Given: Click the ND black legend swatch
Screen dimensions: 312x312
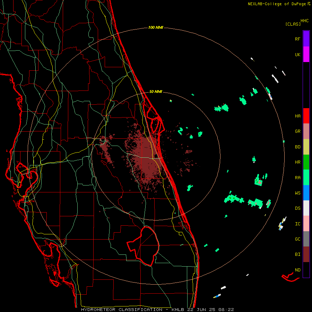Looking at the screenshot, I should 306,270.
